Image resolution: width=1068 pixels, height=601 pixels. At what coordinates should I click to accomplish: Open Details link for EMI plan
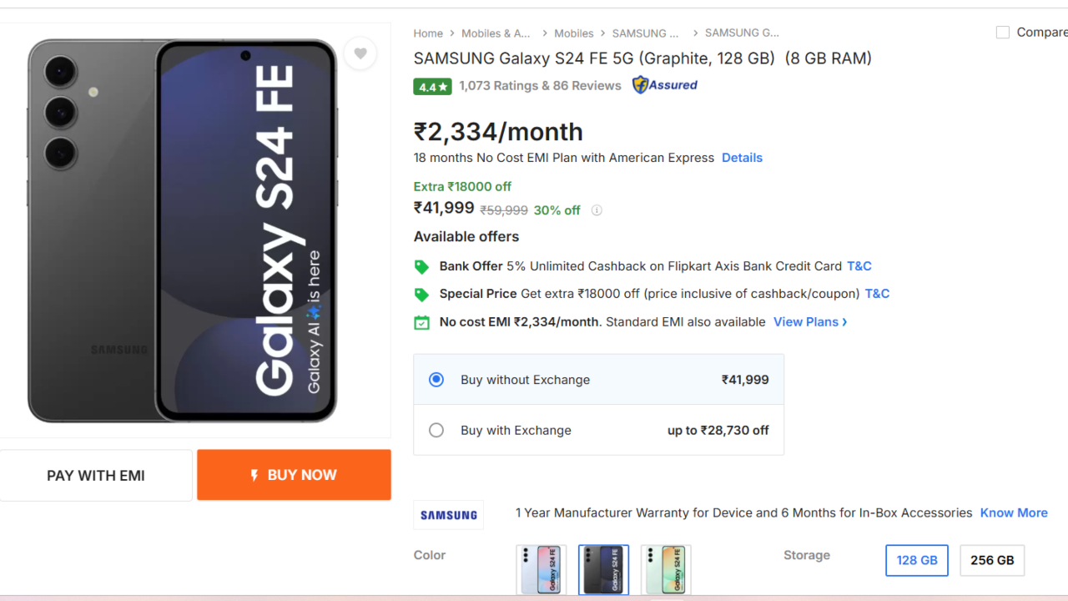pyautogui.click(x=742, y=158)
